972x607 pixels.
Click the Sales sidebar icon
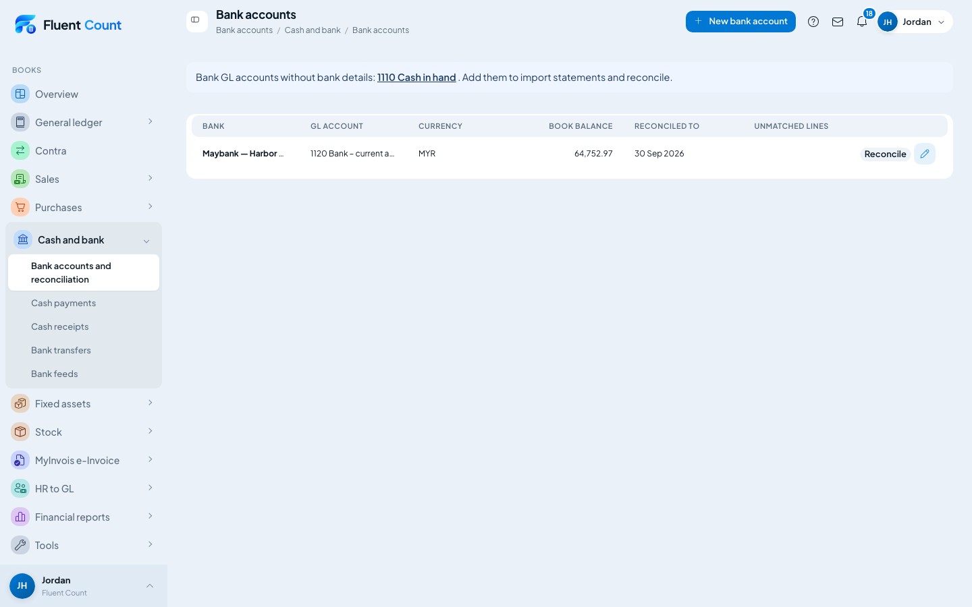20,179
